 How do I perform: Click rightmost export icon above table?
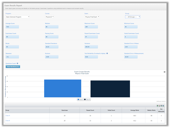pyautogui.click(x=163, y=106)
